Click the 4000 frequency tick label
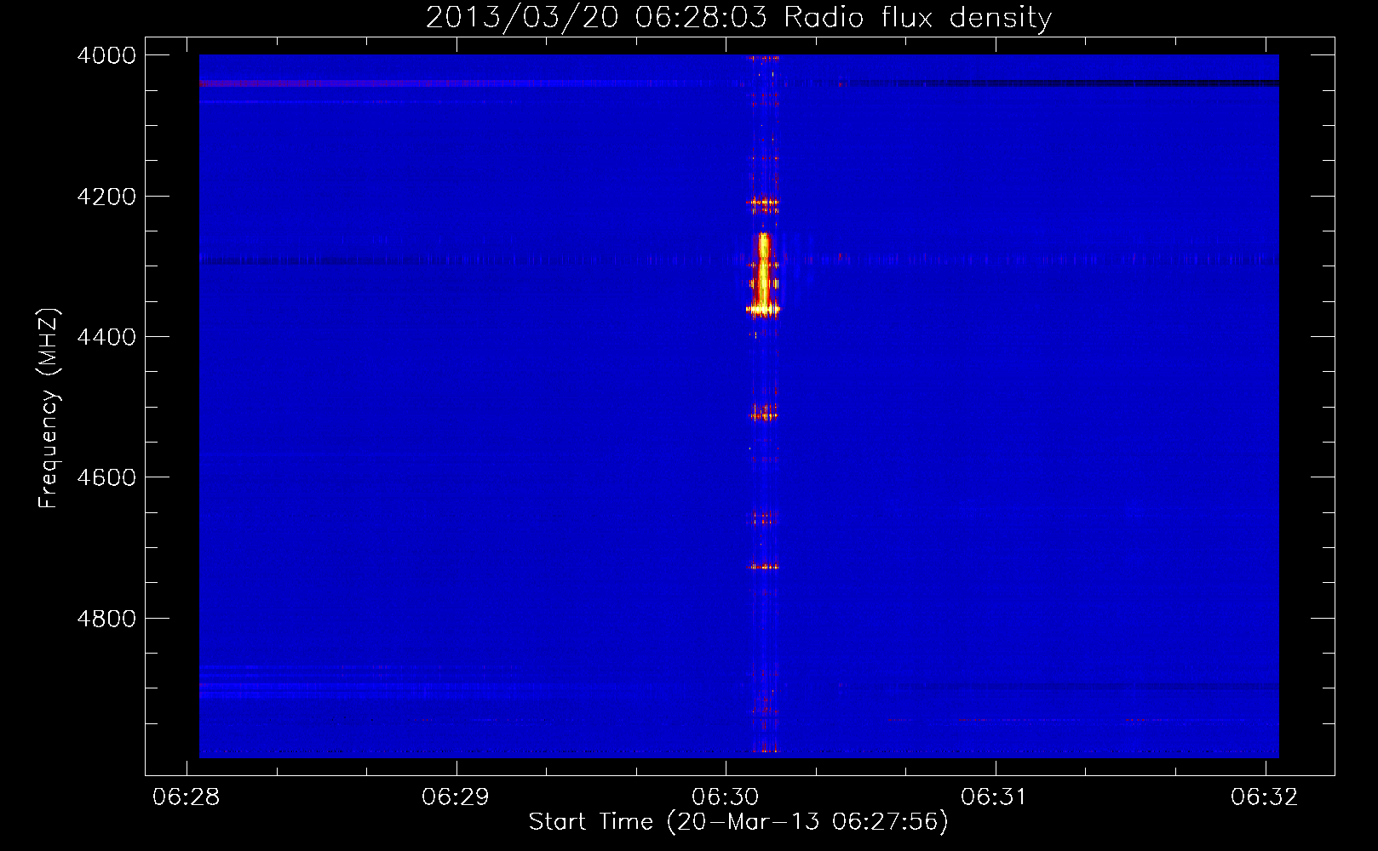 click(x=106, y=55)
